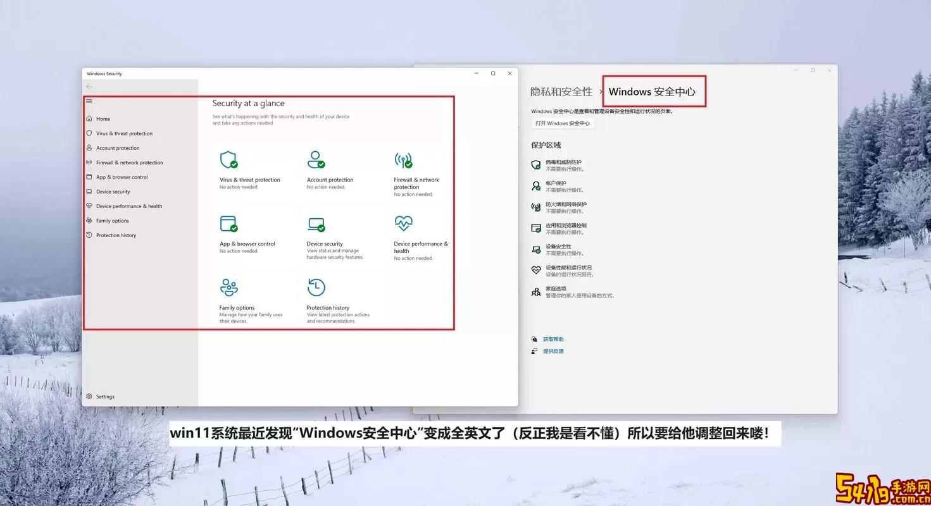Click the sidebar Protection history clock icon
Viewport: 931px width, 506px height.
[89, 235]
